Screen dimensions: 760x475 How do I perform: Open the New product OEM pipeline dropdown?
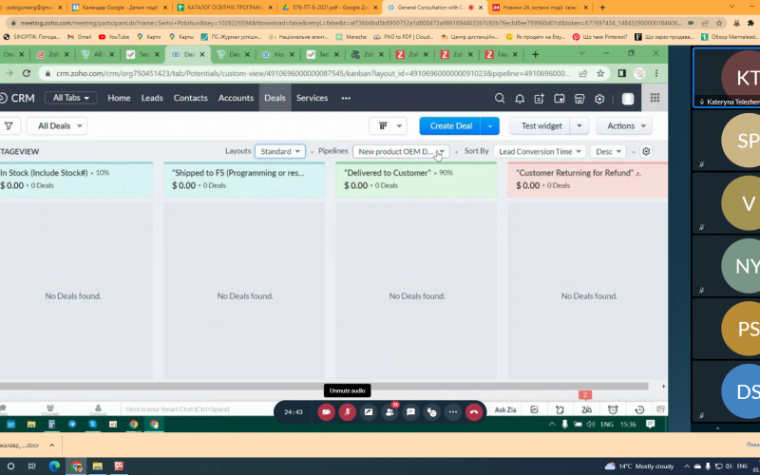401,151
